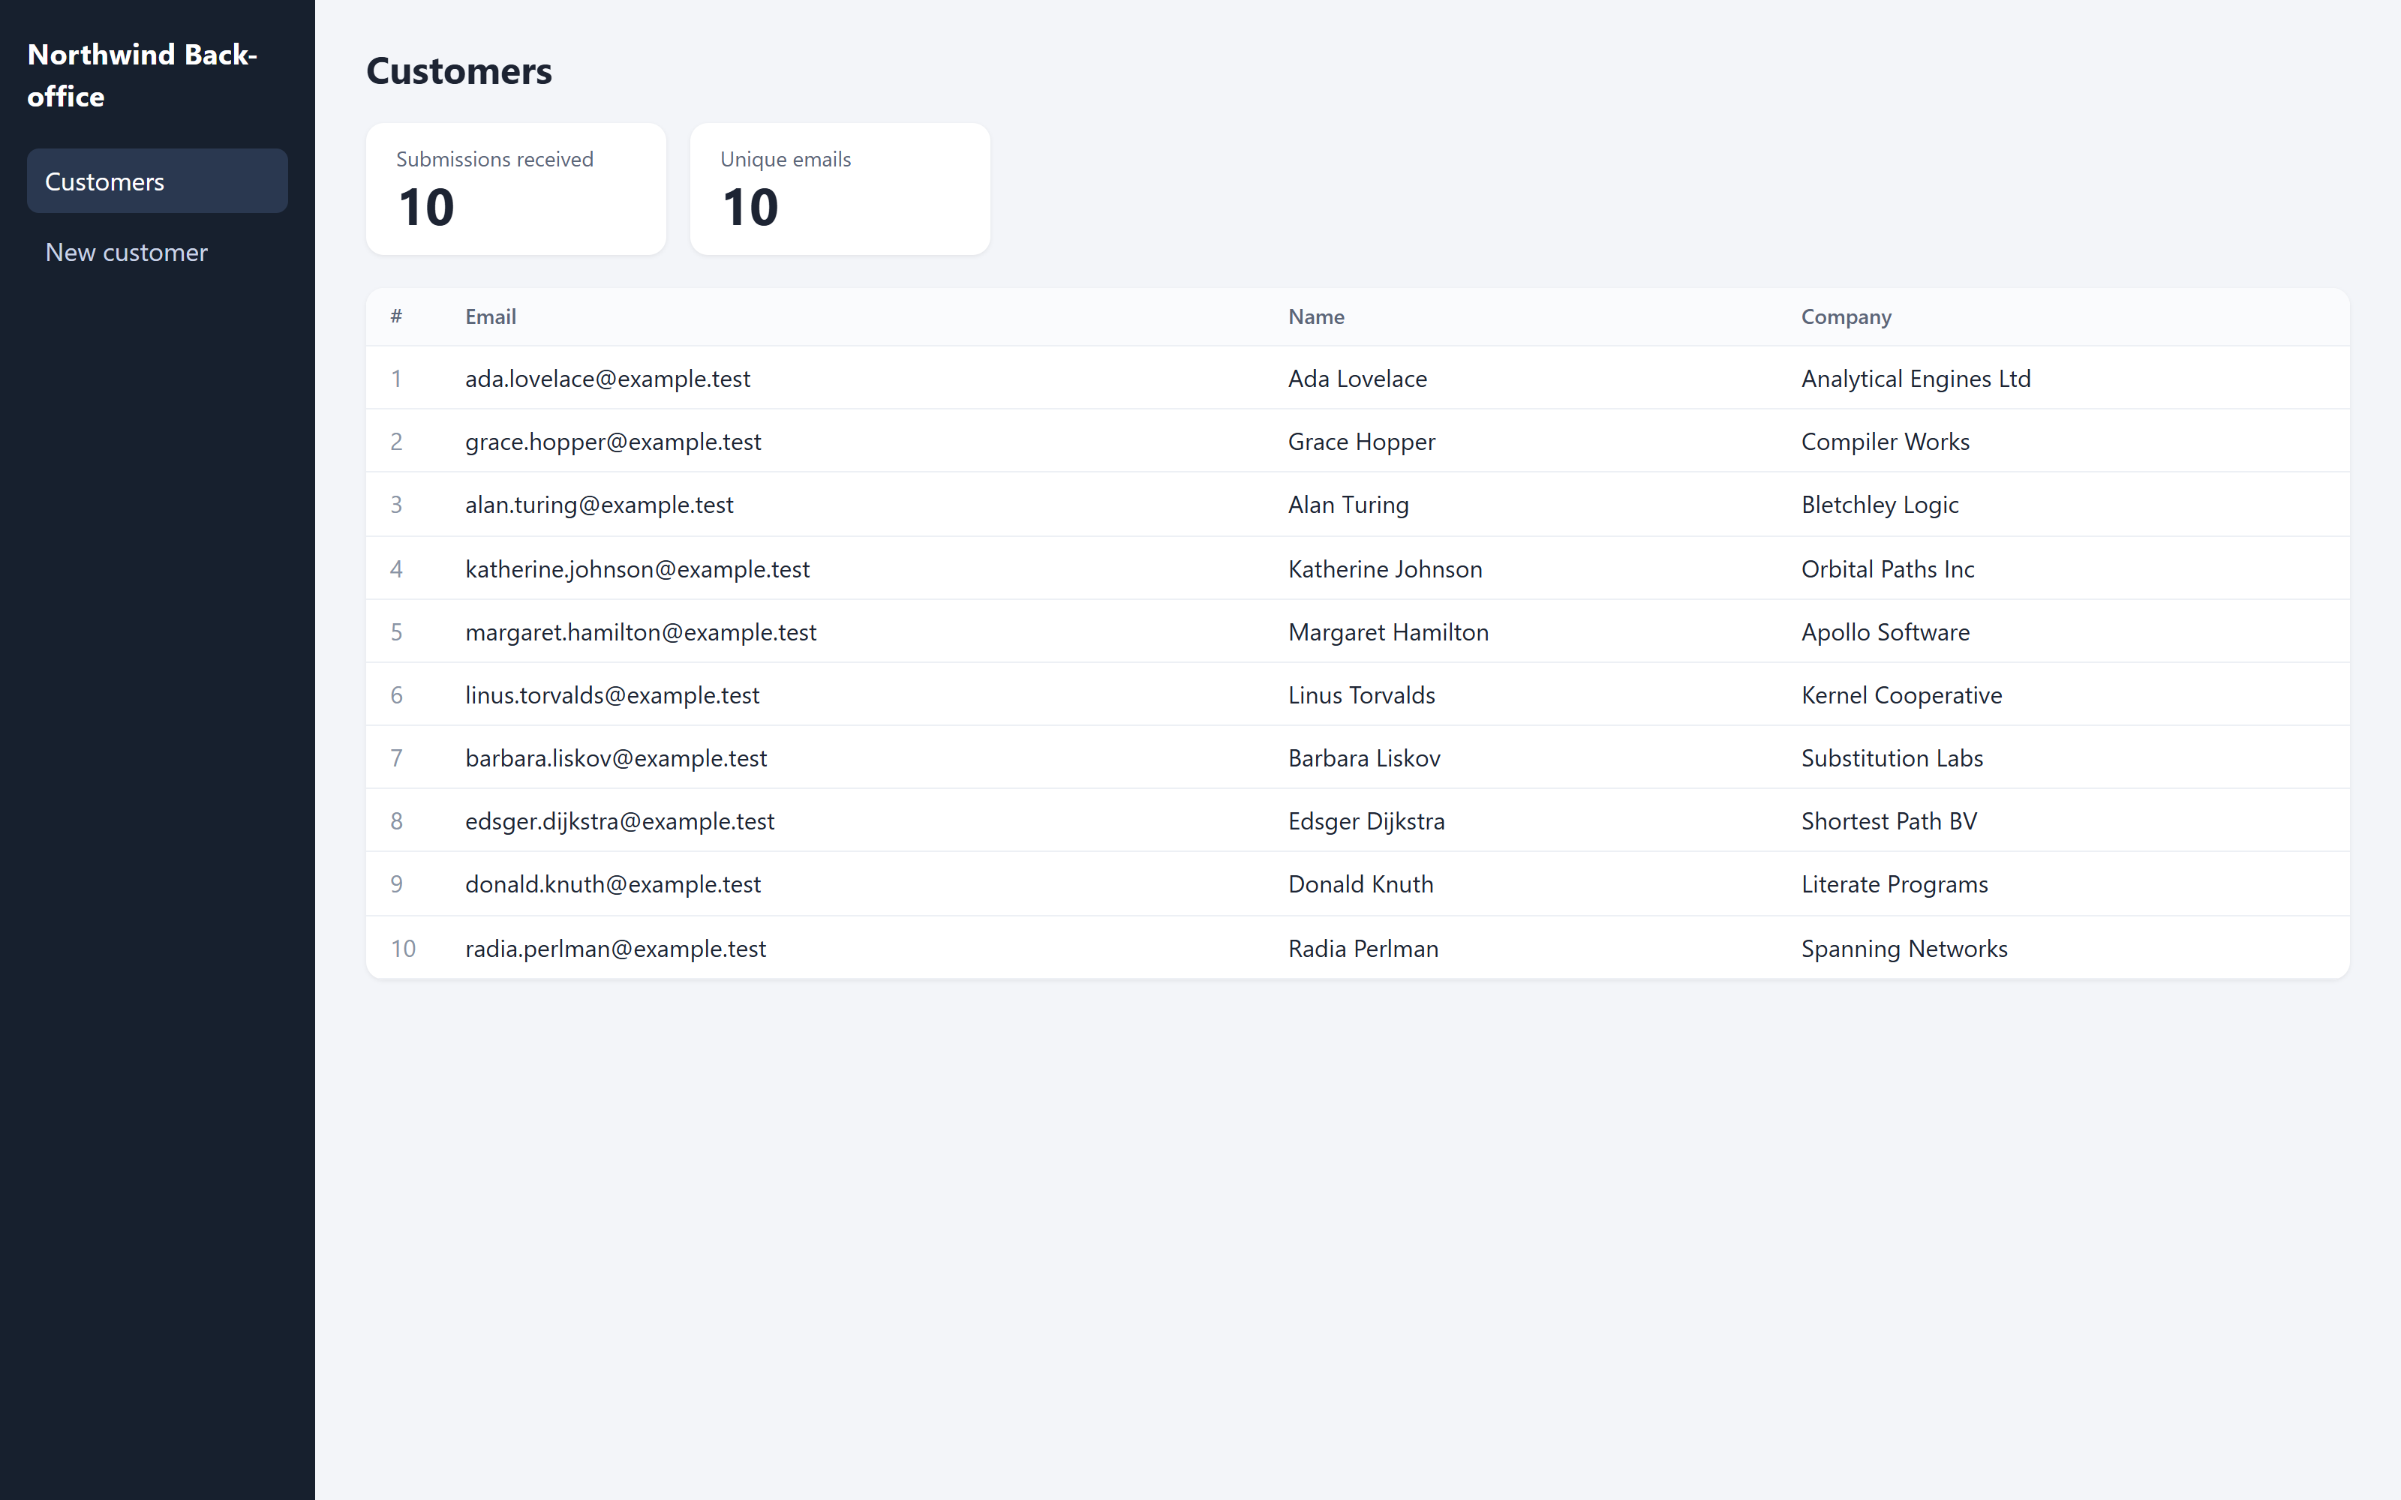Click company Substitution Labs
2401x1500 pixels.
pos(1892,758)
